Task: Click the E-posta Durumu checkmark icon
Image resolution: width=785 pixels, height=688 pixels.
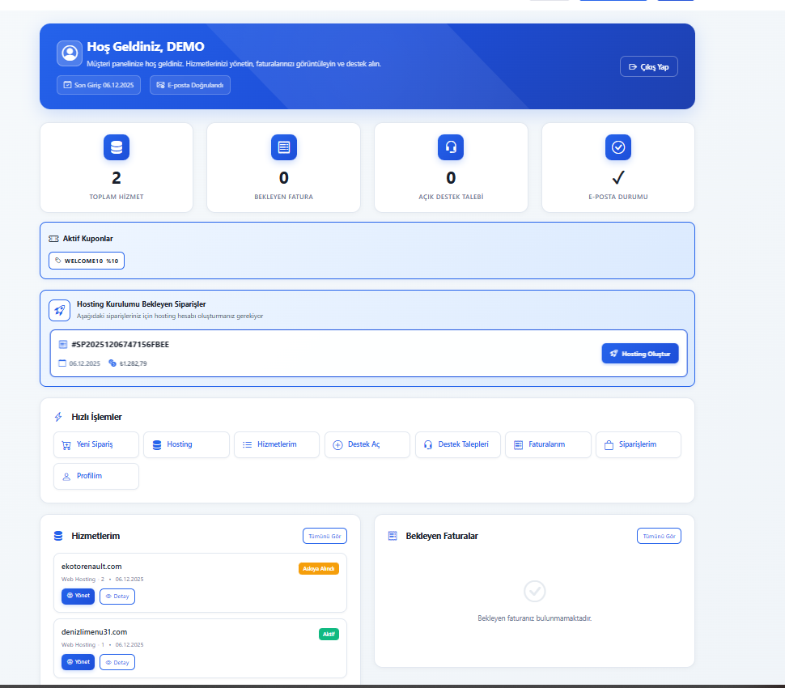Action: pos(618,147)
